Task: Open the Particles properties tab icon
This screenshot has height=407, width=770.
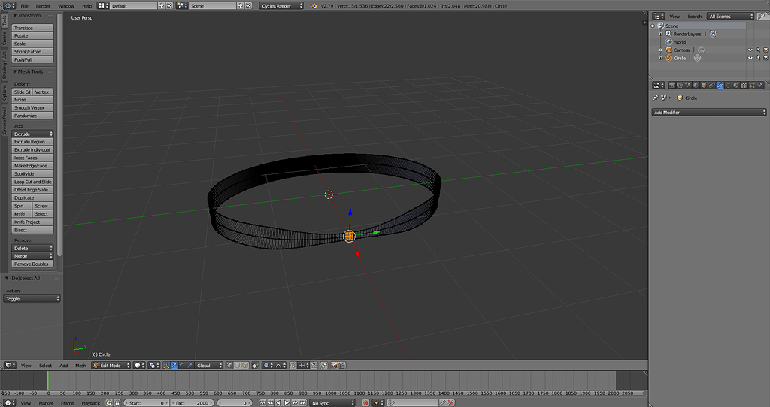Action: pos(752,86)
